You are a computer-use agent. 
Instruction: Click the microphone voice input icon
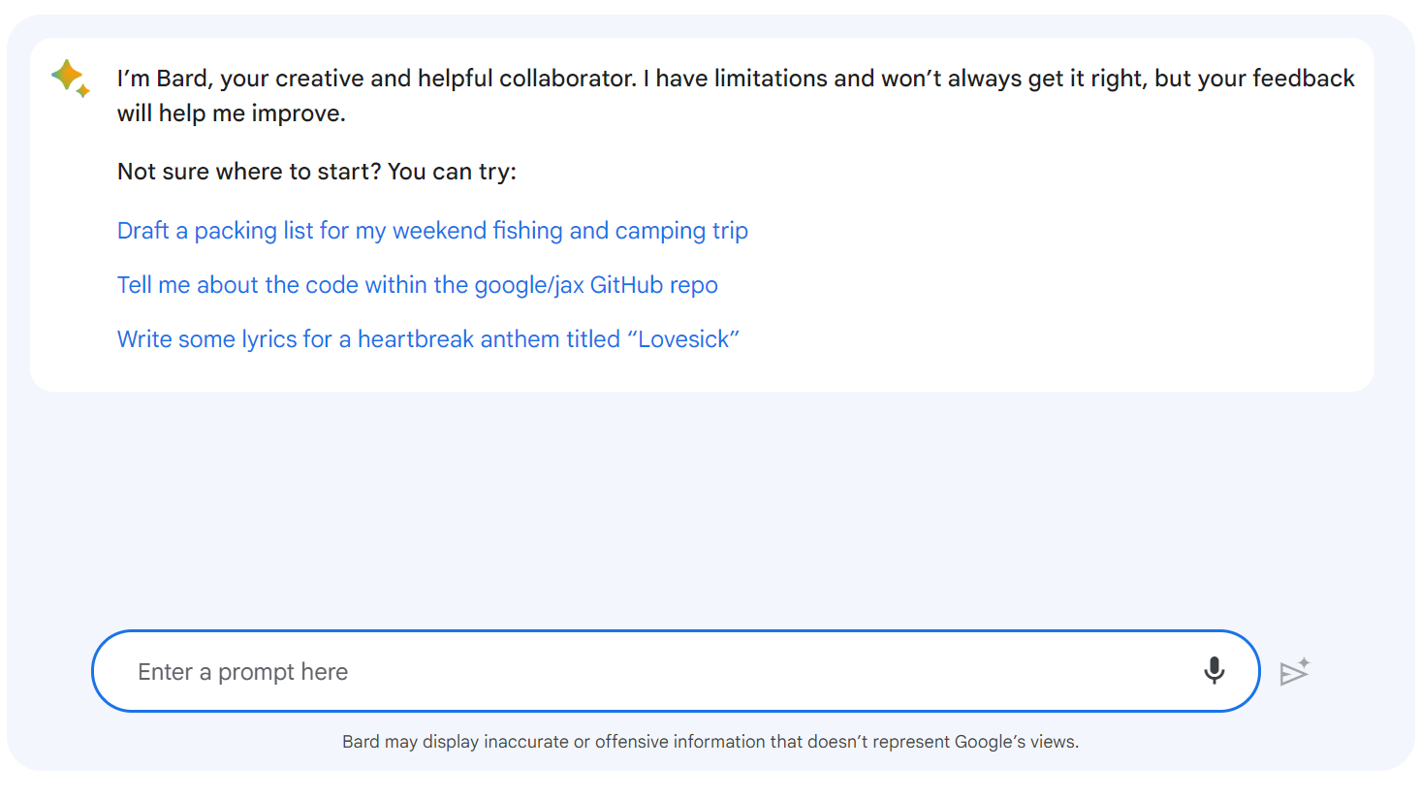pos(1214,670)
